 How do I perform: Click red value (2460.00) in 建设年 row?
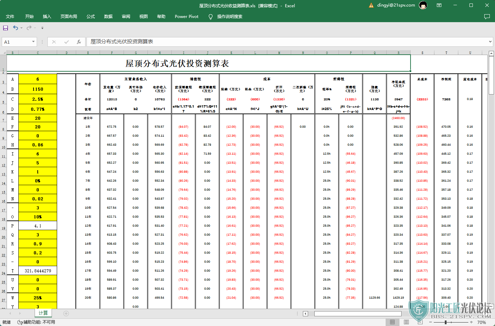point(398,118)
